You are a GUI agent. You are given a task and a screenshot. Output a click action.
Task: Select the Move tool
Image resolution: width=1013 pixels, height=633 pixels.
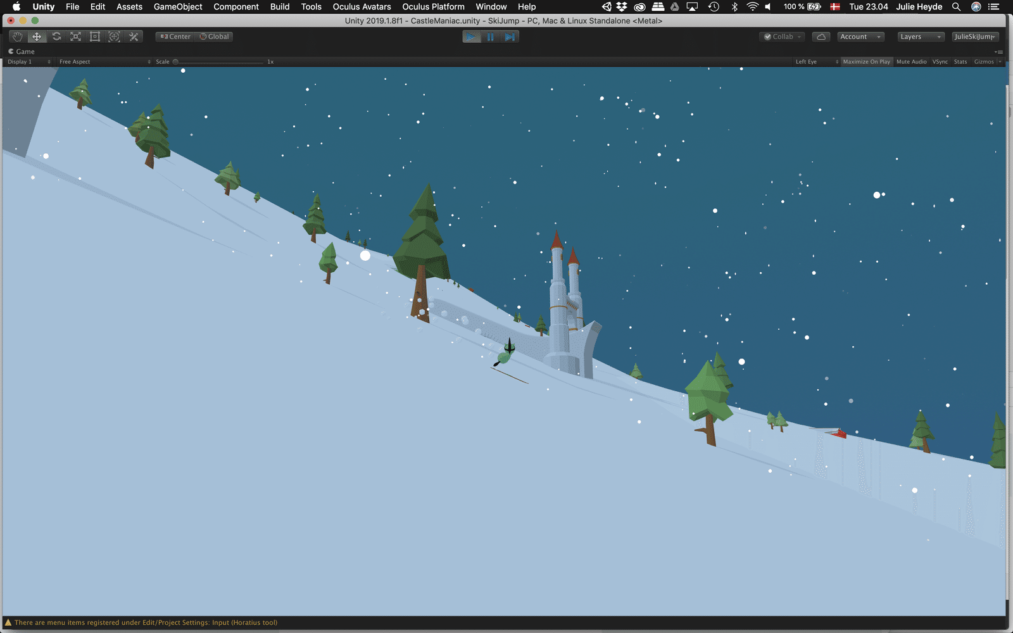(37, 37)
